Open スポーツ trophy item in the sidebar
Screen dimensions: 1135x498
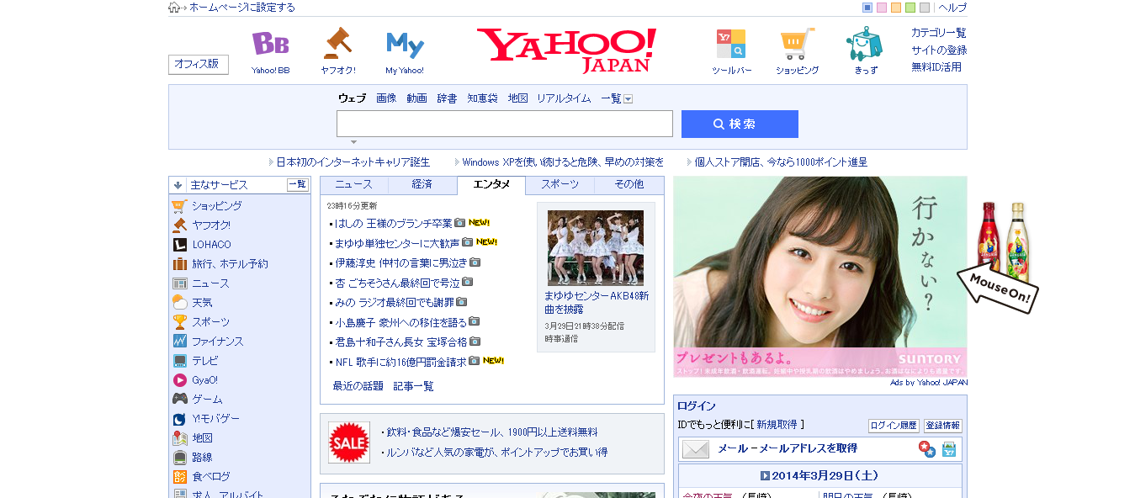pyautogui.click(x=210, y=321)
